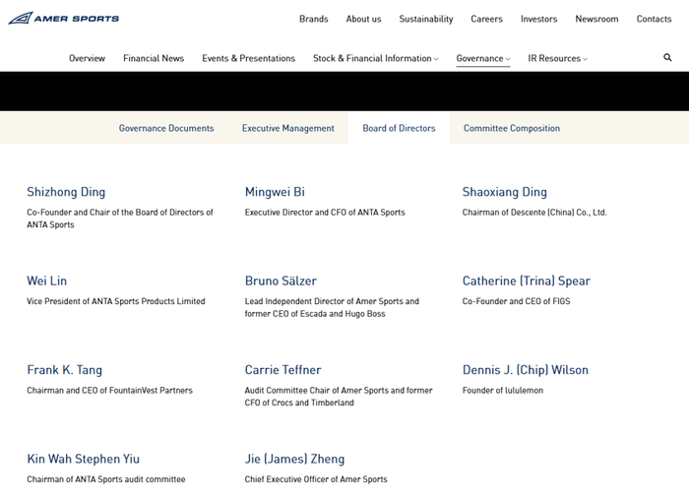The image size is (689, 498).
Task: Open Events & Presentations section
Action: (x=248, y=58)
